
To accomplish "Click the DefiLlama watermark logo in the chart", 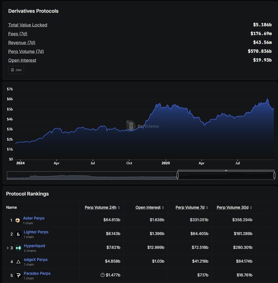I will (x=131, y=126).
